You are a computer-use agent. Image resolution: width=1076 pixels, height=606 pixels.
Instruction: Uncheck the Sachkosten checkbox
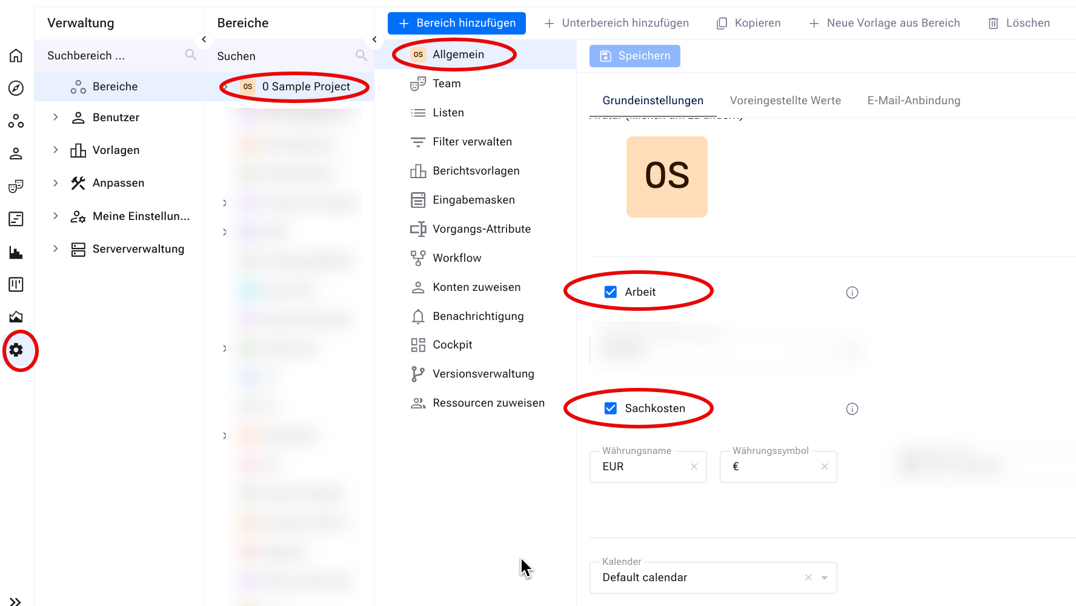tap(611, 408)
